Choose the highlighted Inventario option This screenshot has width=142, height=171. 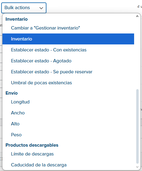[68, 39]
